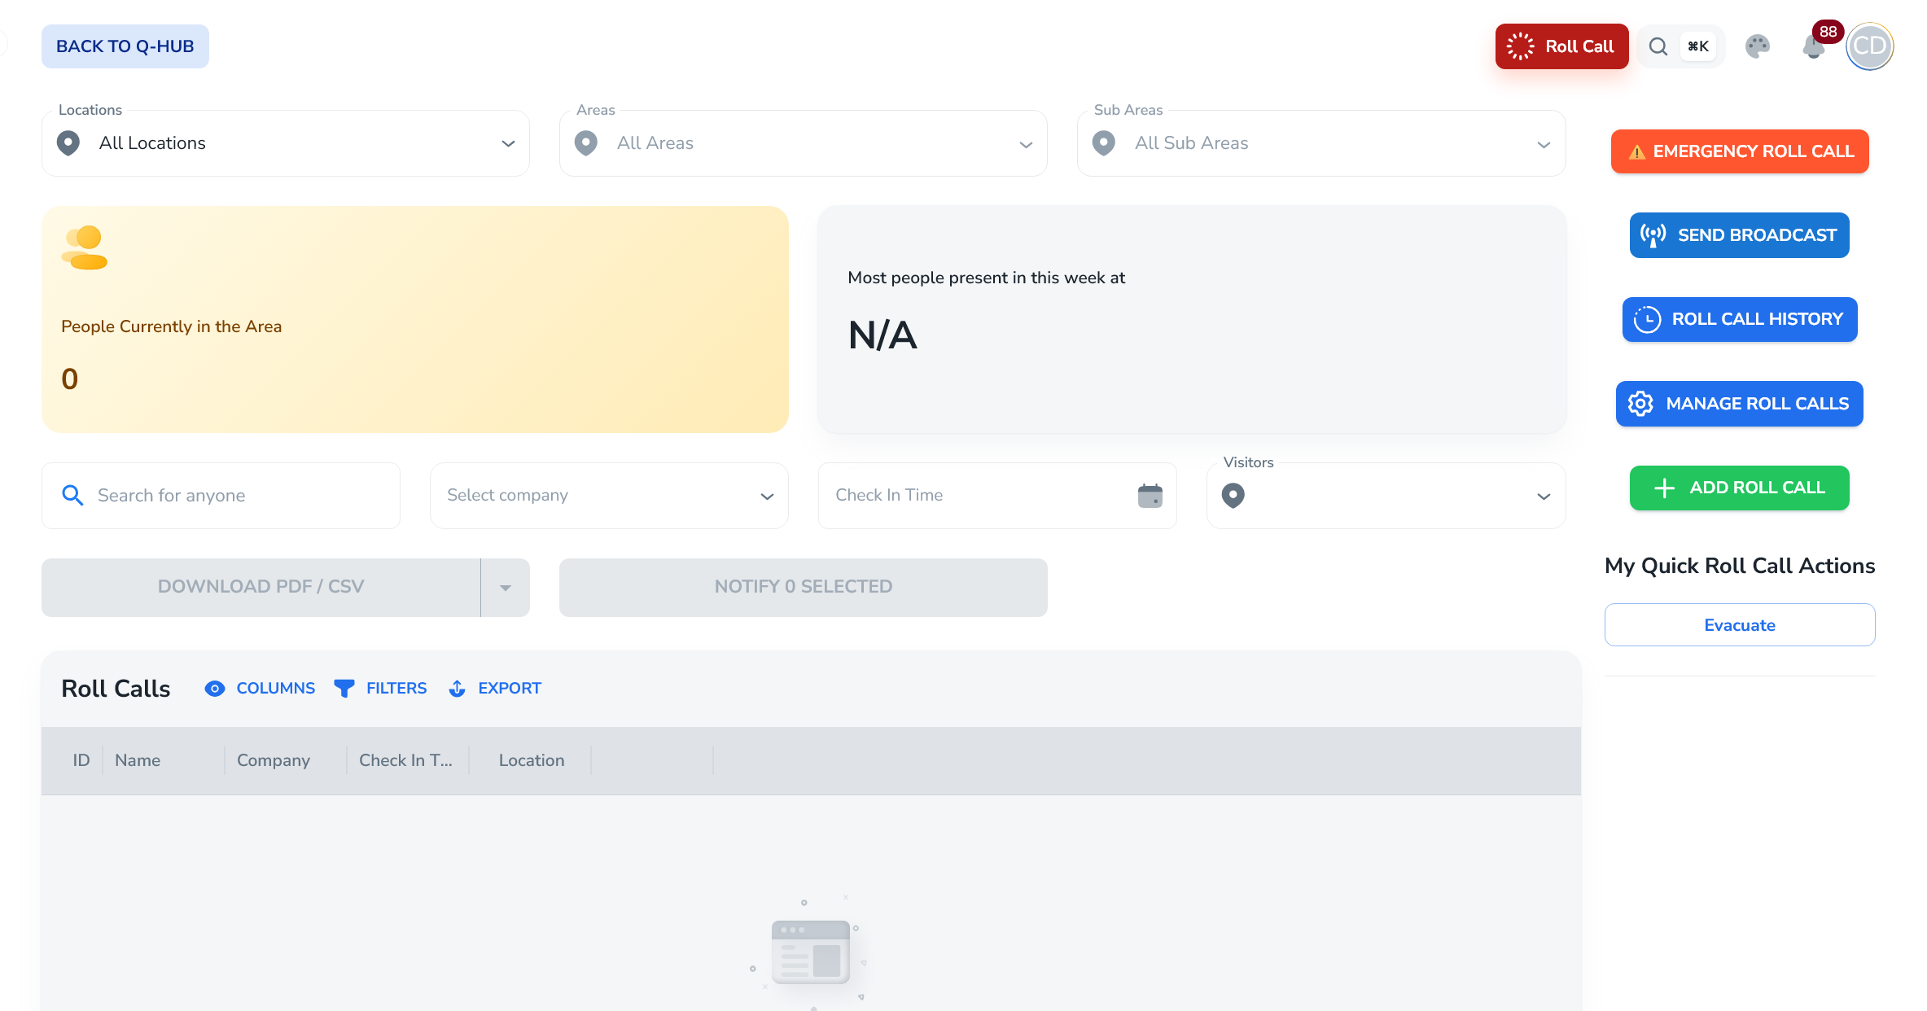Click the calendar icon in Check In Time
Image resolution: width=1927 pixels, height=1011 pixels.
coord(1150,495)
